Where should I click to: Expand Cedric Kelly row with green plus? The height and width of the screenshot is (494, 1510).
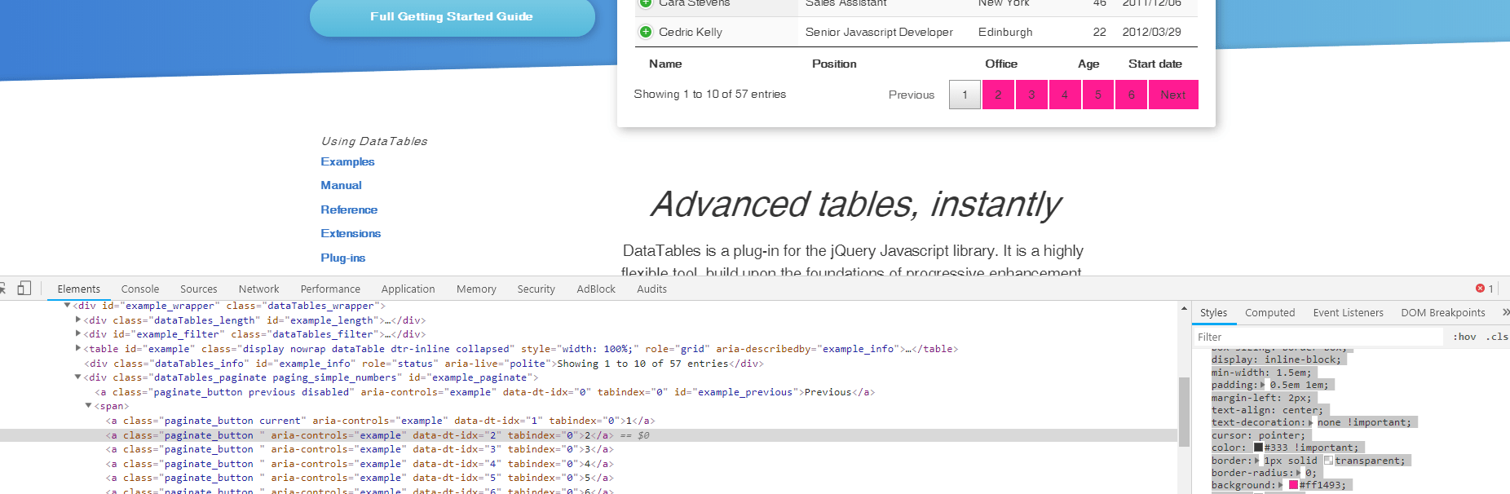tap(646, 32)
